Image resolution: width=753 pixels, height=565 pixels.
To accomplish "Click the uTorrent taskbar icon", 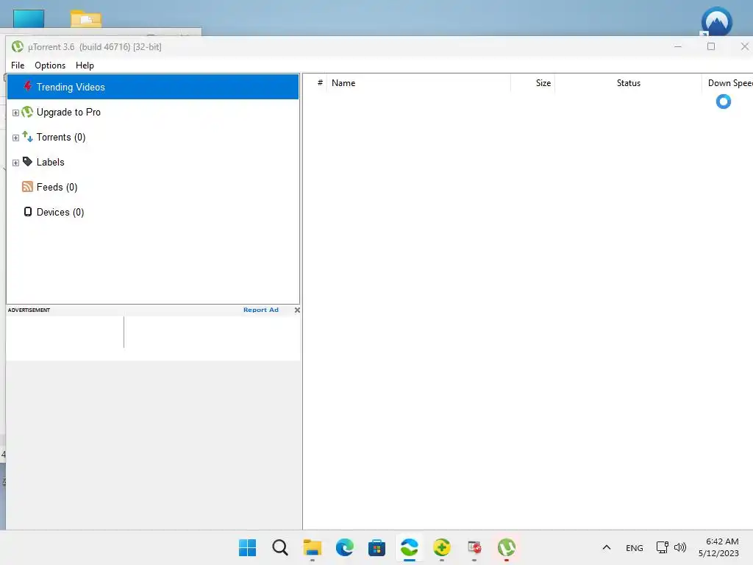I will coord(507,547).
